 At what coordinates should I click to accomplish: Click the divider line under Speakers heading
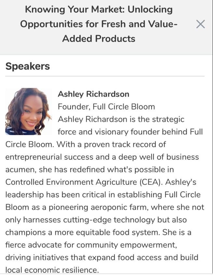pyautogui.click(x=105, y=76)
